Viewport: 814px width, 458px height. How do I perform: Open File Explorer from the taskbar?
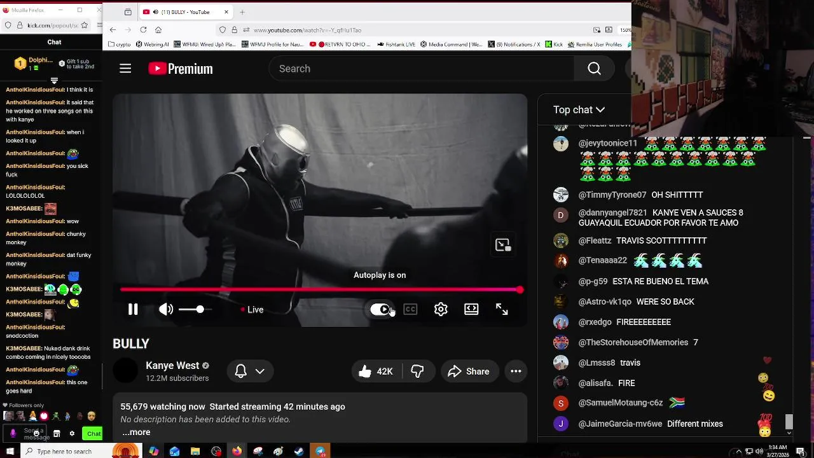point(195,451)
